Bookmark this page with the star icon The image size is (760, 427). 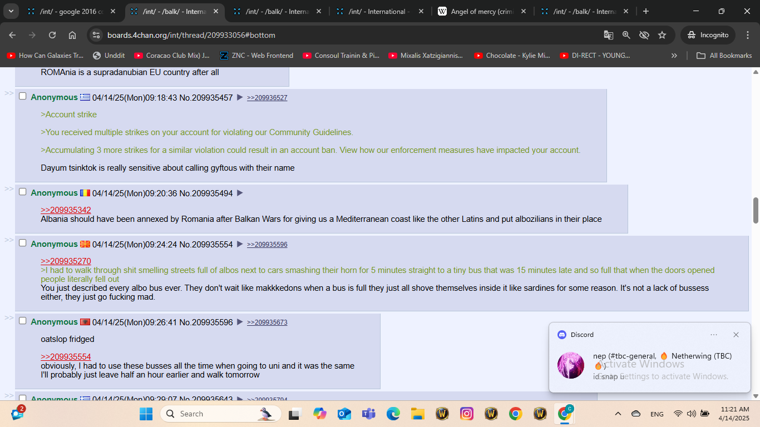[662, 35]
